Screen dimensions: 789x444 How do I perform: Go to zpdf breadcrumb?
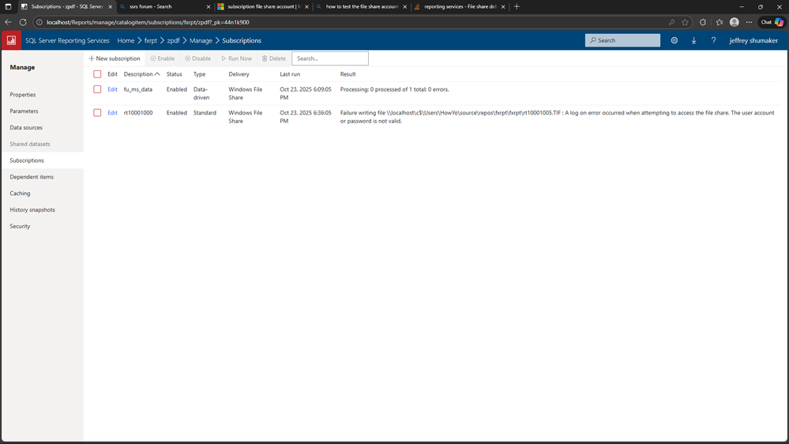tap(173, 41)
